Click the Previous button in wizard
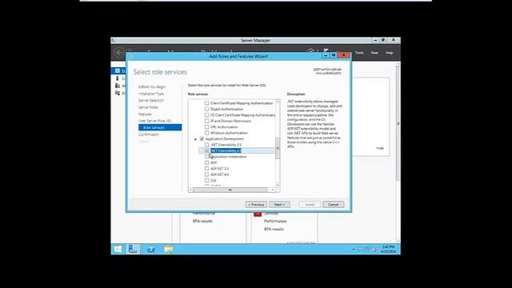The image size is (512, 288). coord(256,205)
